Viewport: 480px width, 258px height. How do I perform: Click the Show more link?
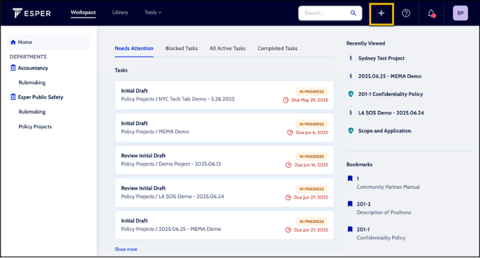pos(126,249)
